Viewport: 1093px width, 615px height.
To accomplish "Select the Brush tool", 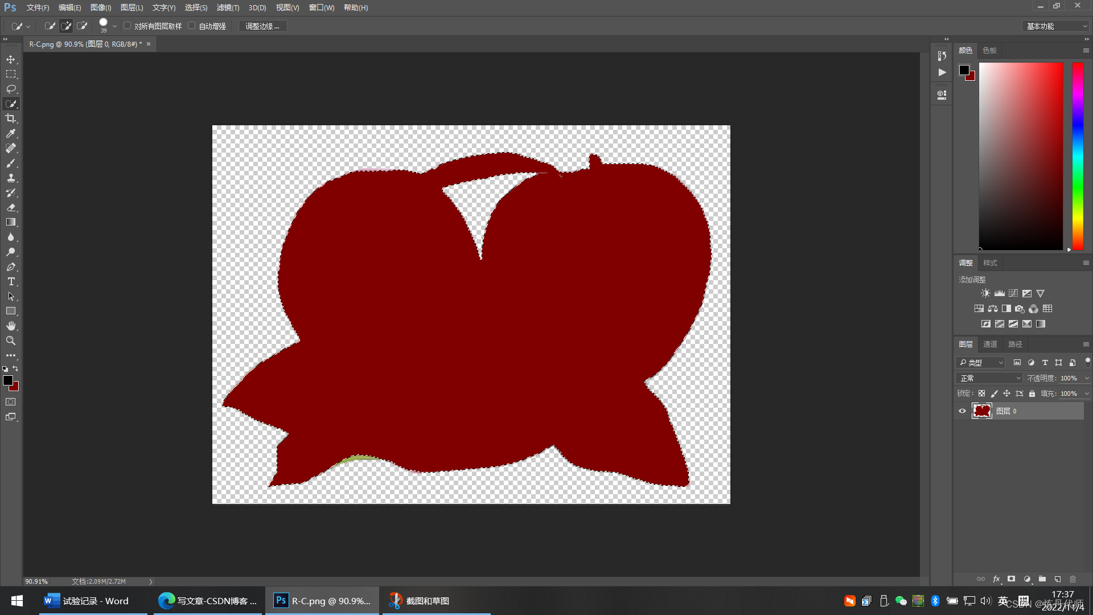I will 11,163.
